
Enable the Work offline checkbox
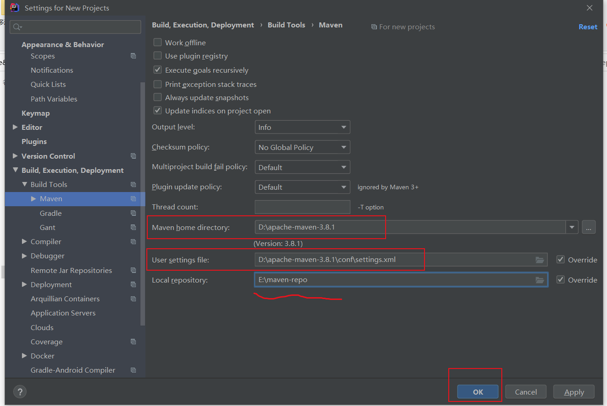point(157,42)
